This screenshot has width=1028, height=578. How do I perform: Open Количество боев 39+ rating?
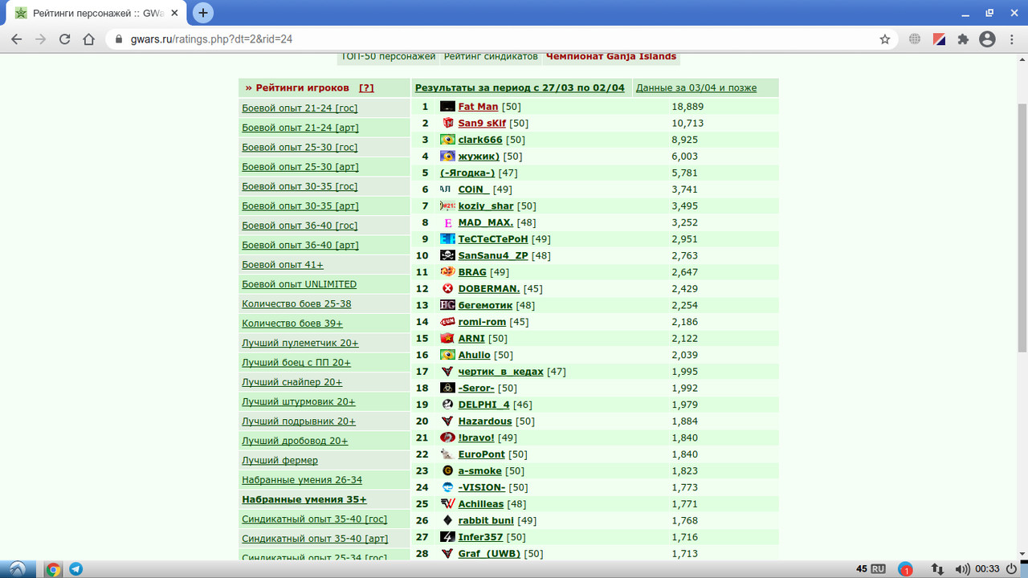click(292, 324)
